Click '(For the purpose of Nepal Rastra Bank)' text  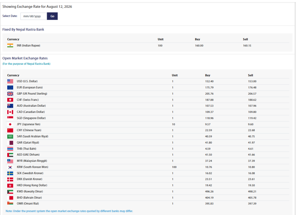[x=26, y=64]
